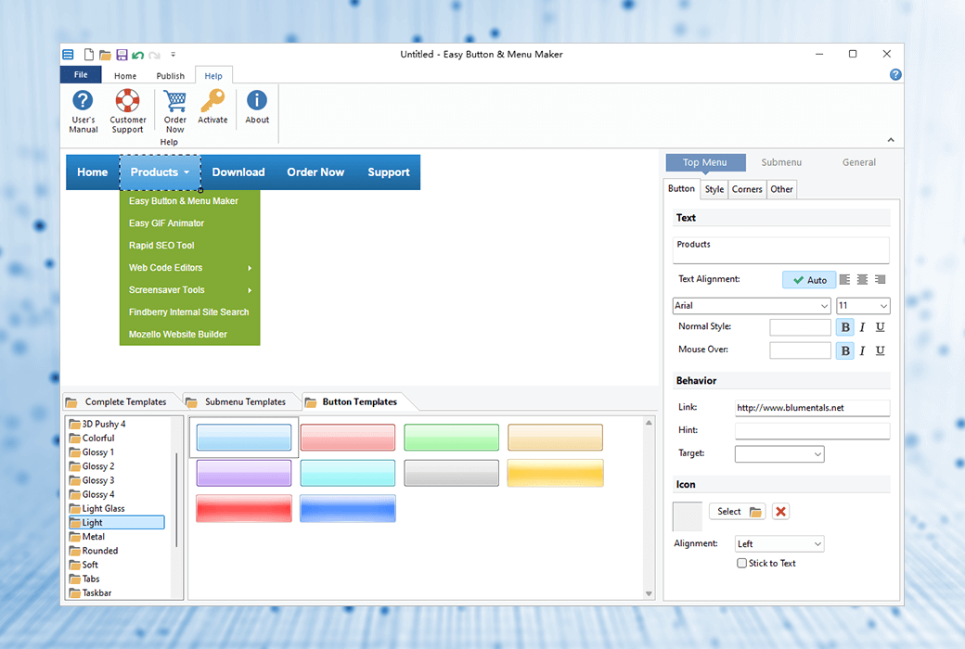
Task: Select the Taskbar template folder
Action: click(91, 593)
